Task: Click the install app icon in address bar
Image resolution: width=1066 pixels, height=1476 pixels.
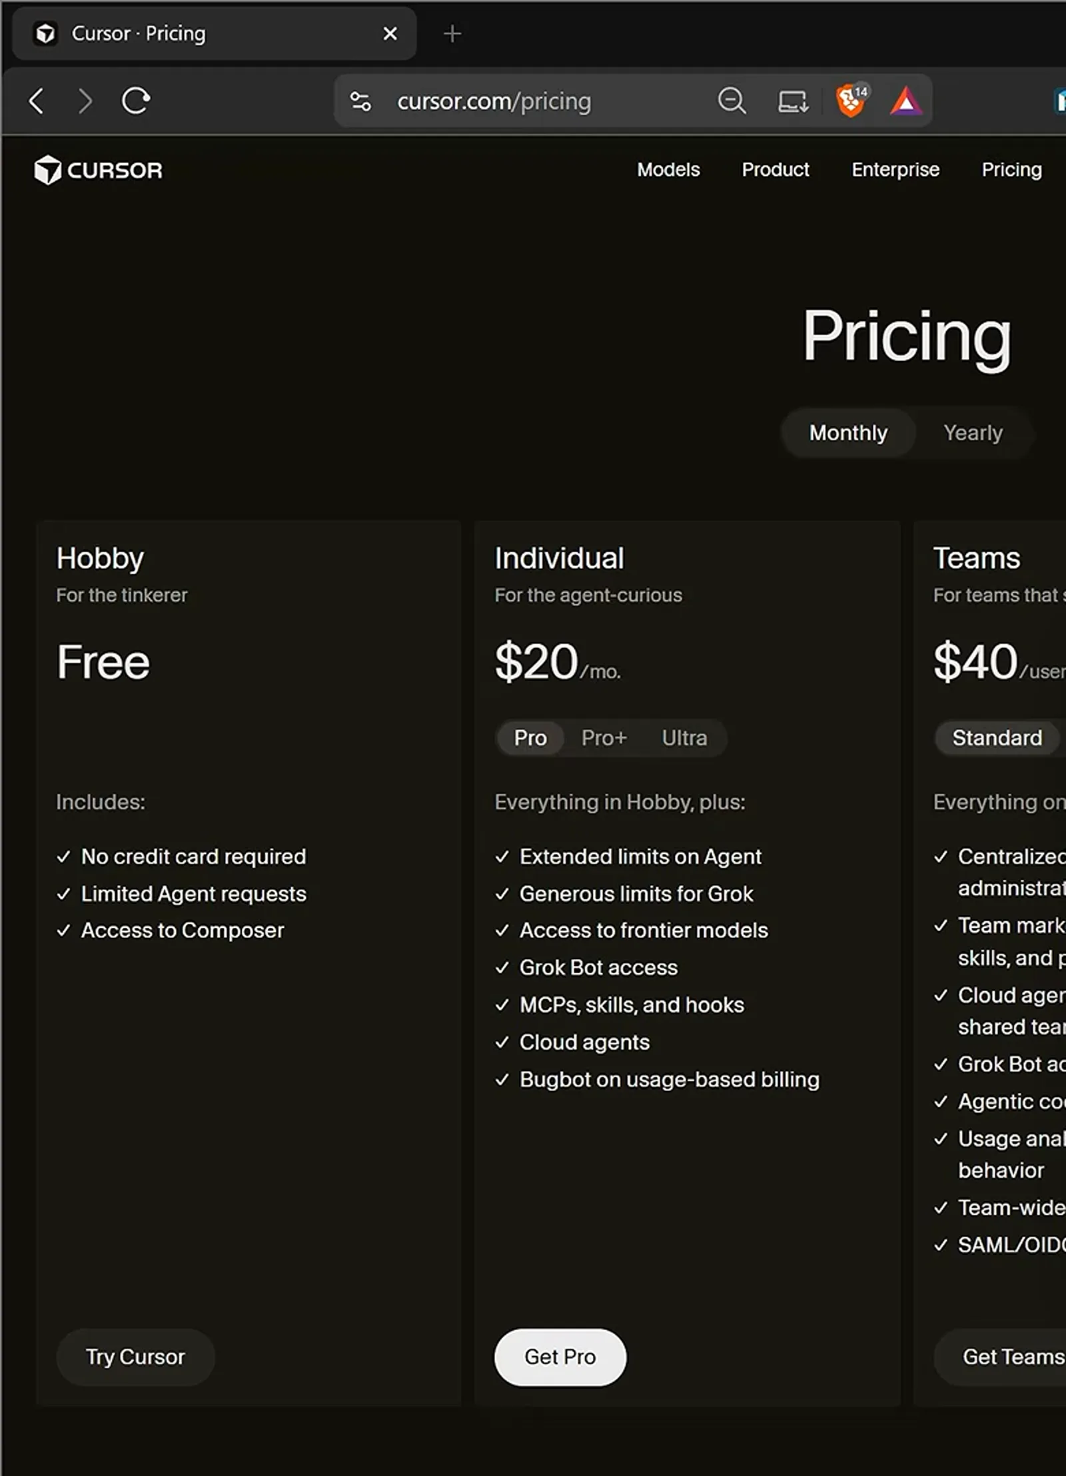Action: 793,101
